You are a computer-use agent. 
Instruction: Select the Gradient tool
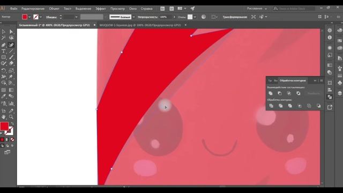tap(11, 90)
